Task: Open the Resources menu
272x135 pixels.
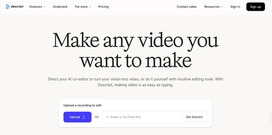Action: coord(211,7)
